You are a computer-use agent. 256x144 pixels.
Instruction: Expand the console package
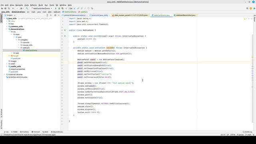(19, 42)
